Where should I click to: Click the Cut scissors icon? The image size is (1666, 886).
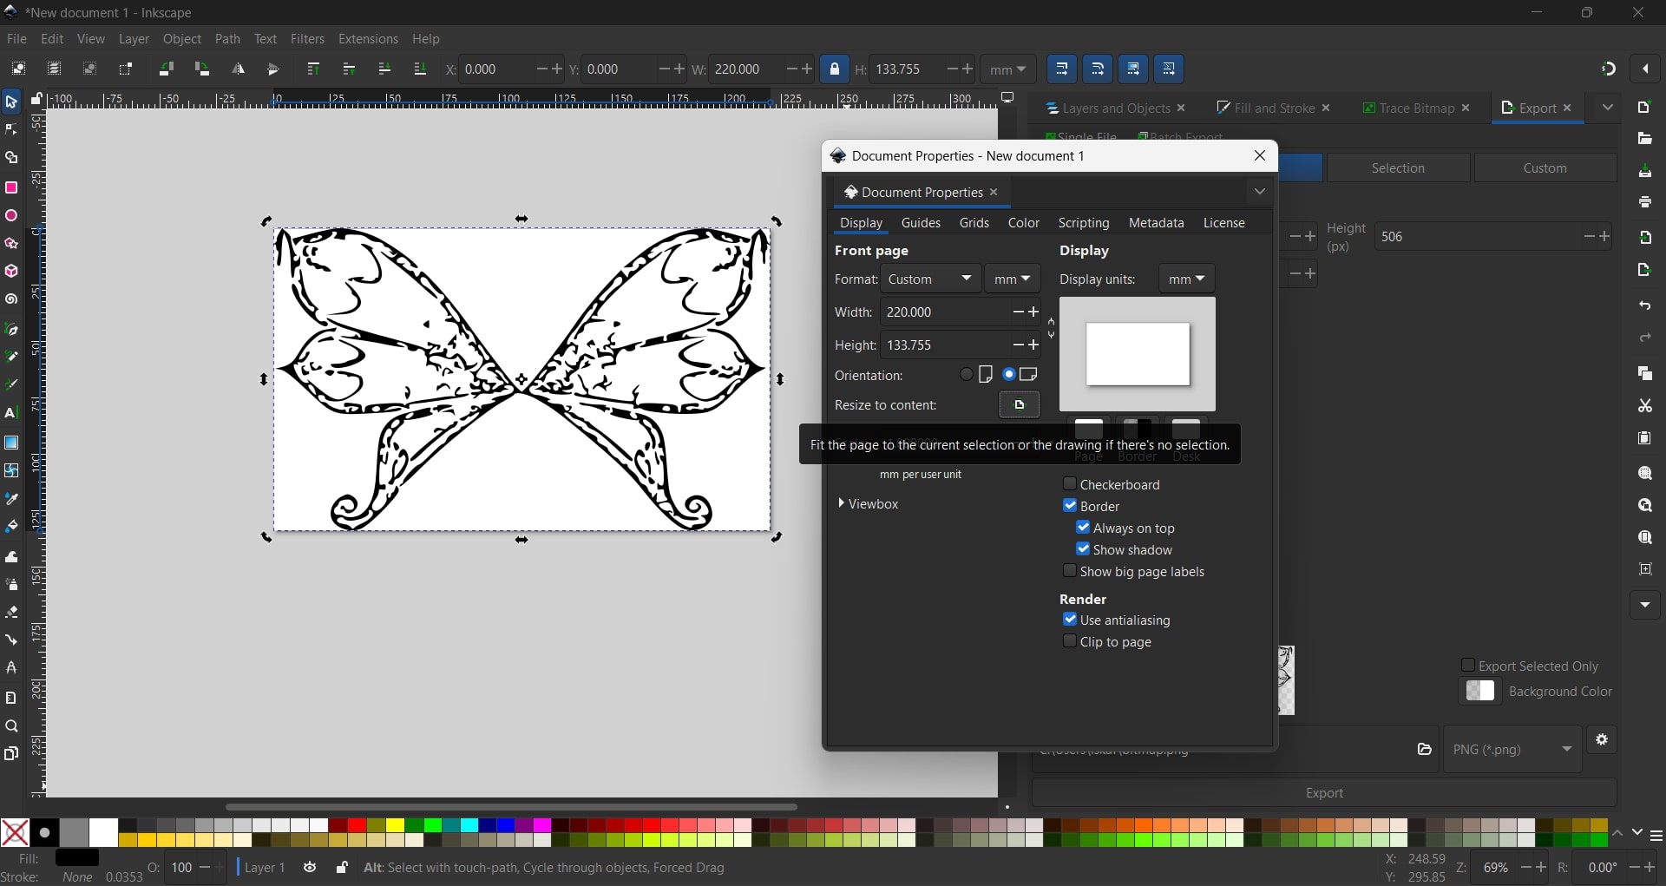[x=1644, y=405]
